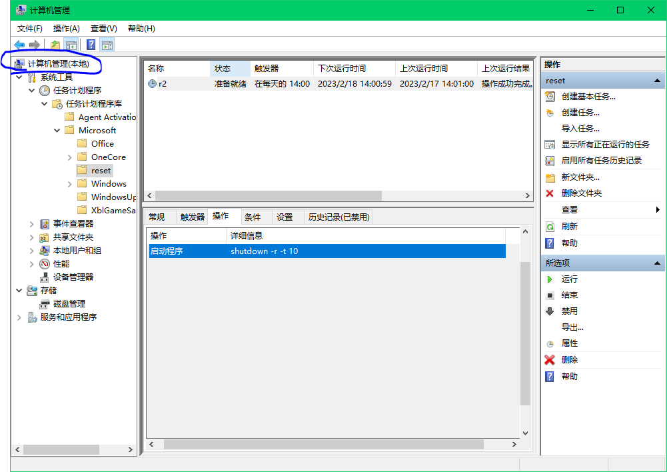
Task: Click the task r2 clock icon
Action: [x=152, y=83]
